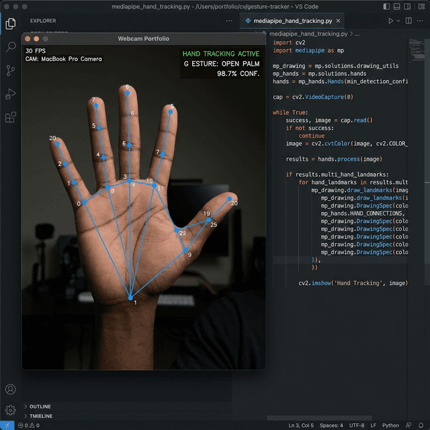Click the if not success: code line
The height and width of the screenshot is (430, 430).
[310, 128]
